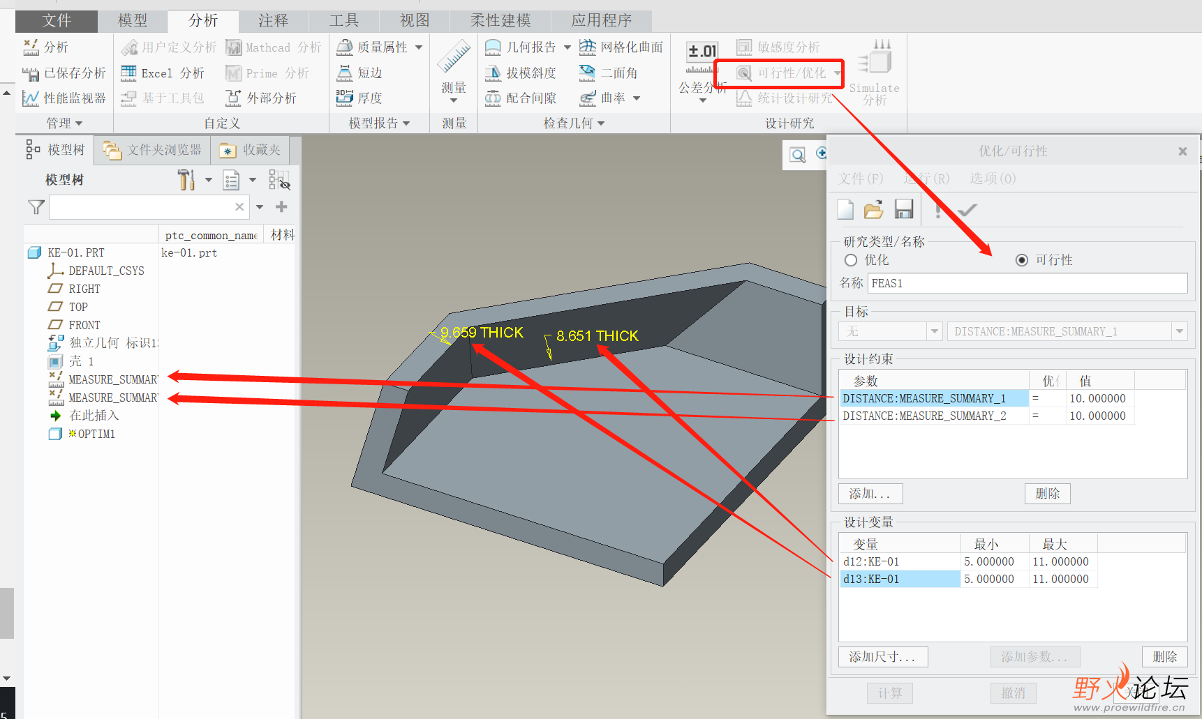Launch 性能监视器 performance monitor

pos(64,98)
